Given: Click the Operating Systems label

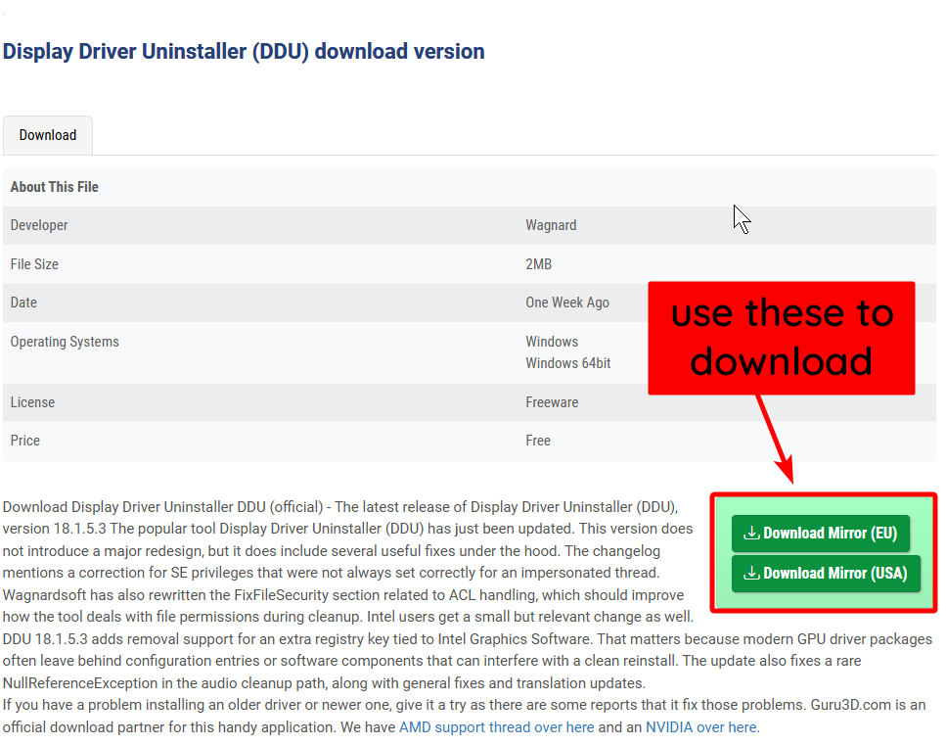Looking at the screenshot, I should tap(65, 342).
